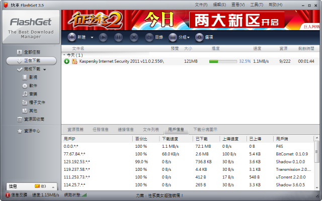Screen dimensions: 322x201
Task: Open the File (F) menu
Action: [201, 5]
